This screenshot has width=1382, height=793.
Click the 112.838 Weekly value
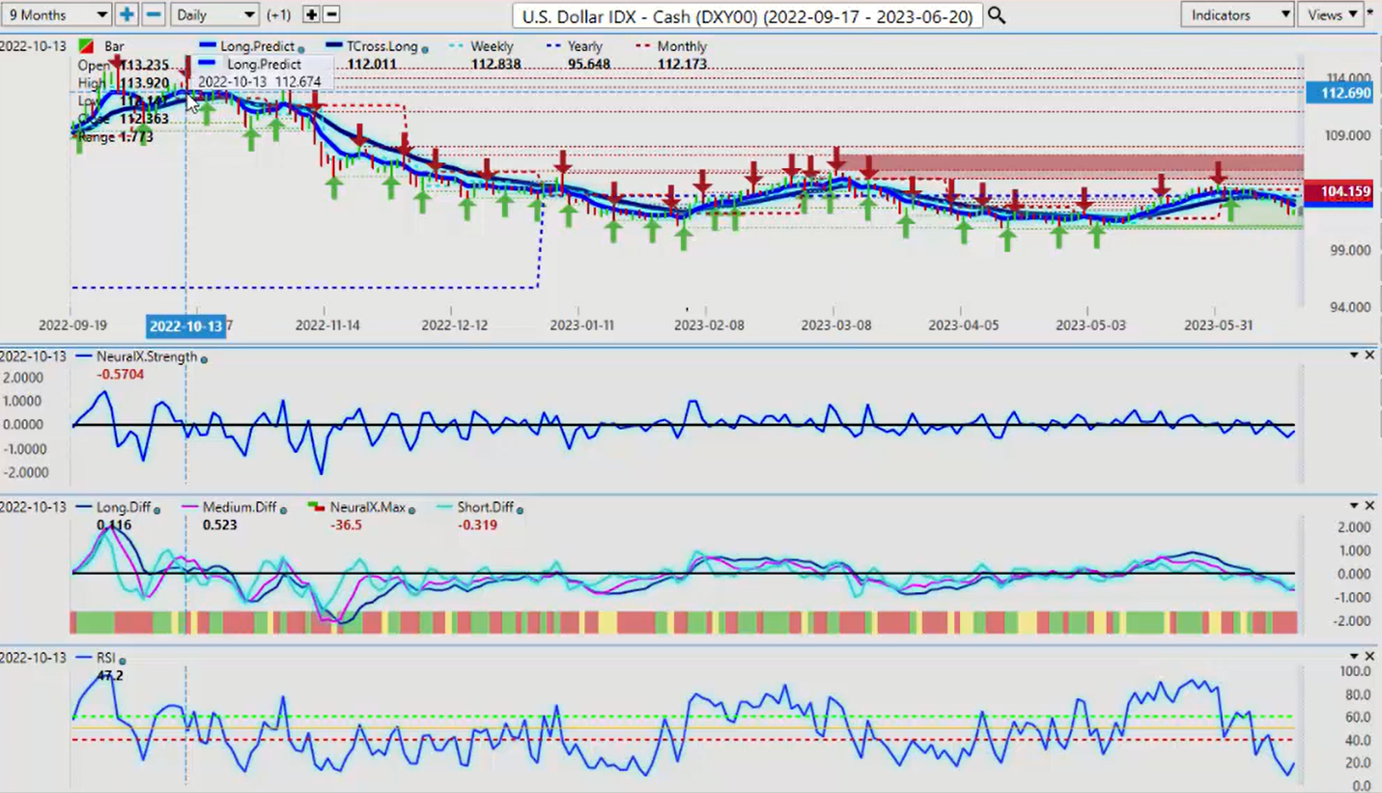click(x=496, y=64)
